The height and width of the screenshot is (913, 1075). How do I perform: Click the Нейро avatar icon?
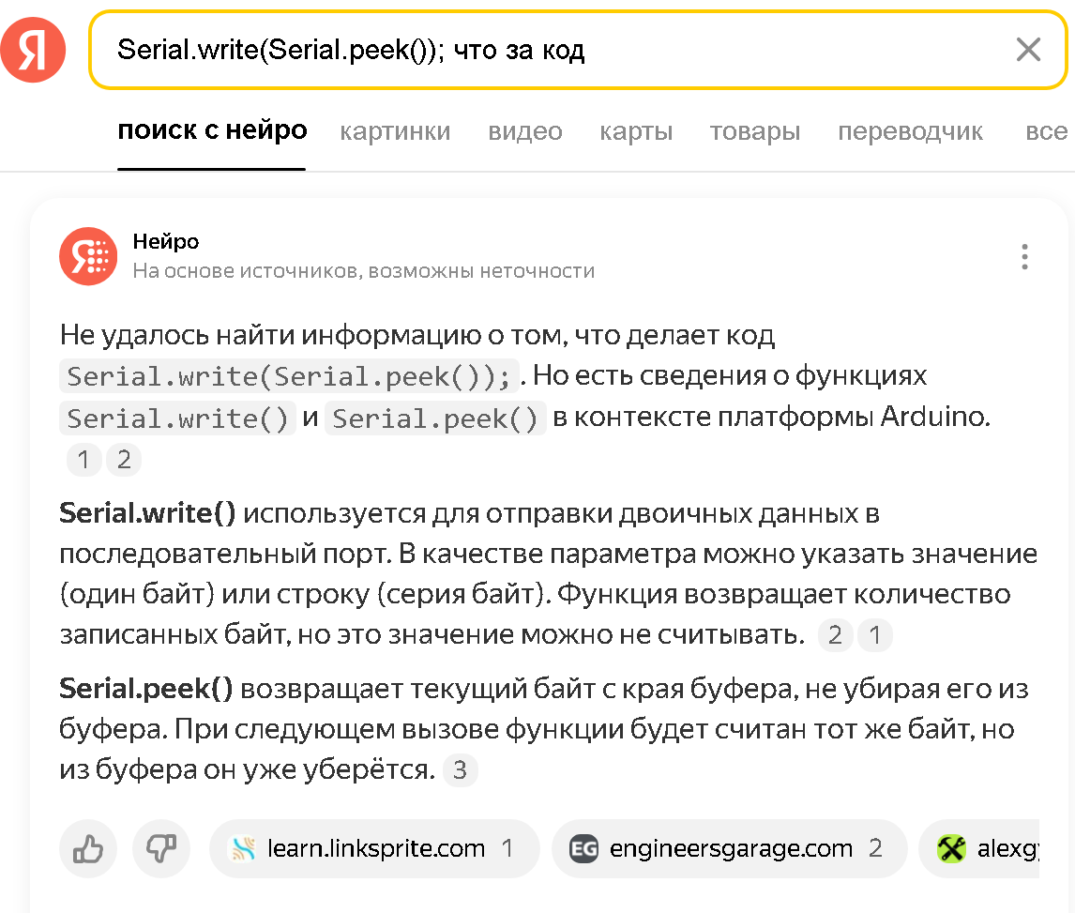coord(88,256)
